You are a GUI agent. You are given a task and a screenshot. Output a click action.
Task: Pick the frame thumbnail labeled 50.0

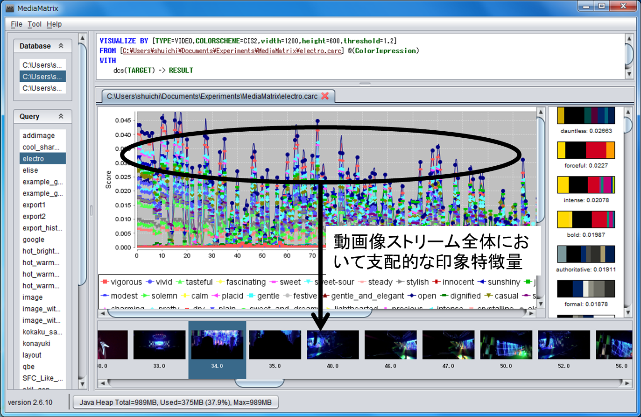click(506, 345)
